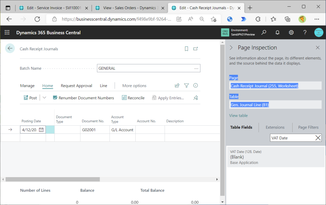This screenshot has height=205, width=326.
Task: Open the Help question mark
Action: 305,32
